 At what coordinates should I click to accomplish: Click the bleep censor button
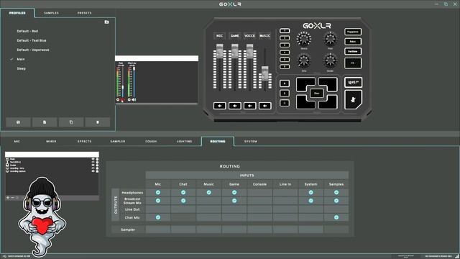tap(353, 83)
